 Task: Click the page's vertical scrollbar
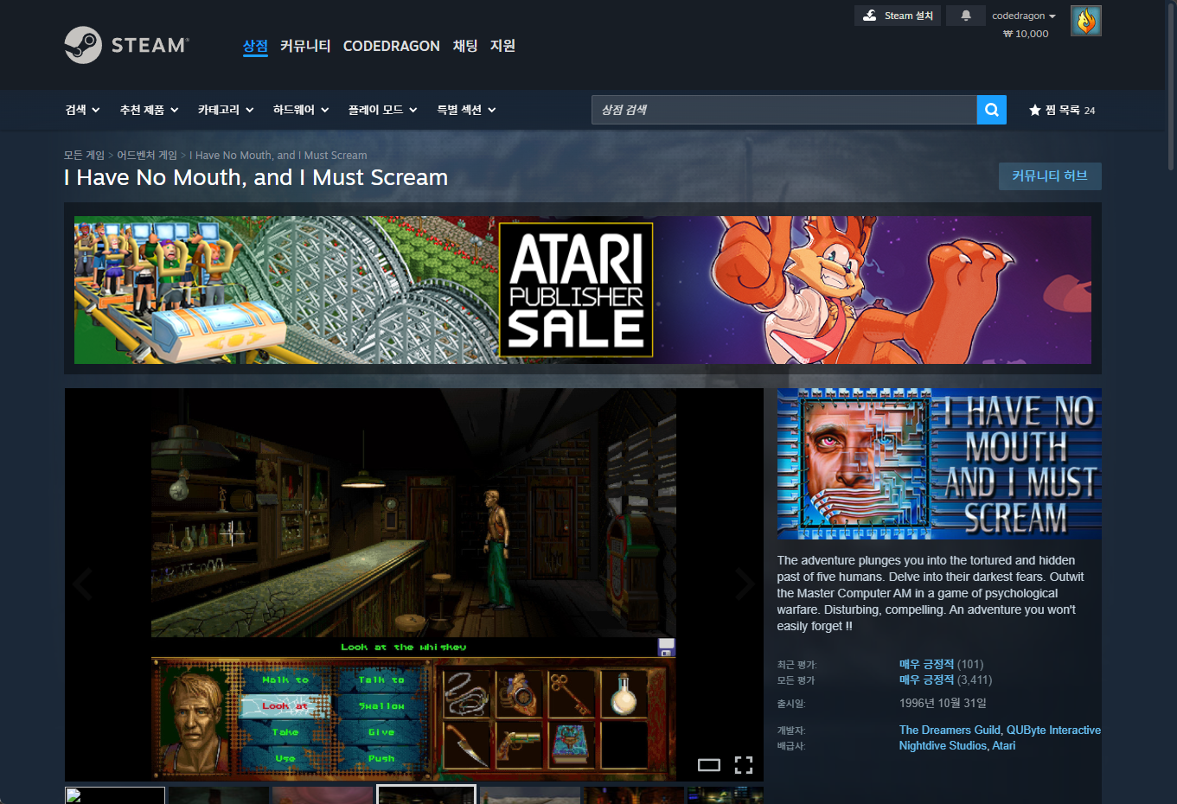[1171, 86]
